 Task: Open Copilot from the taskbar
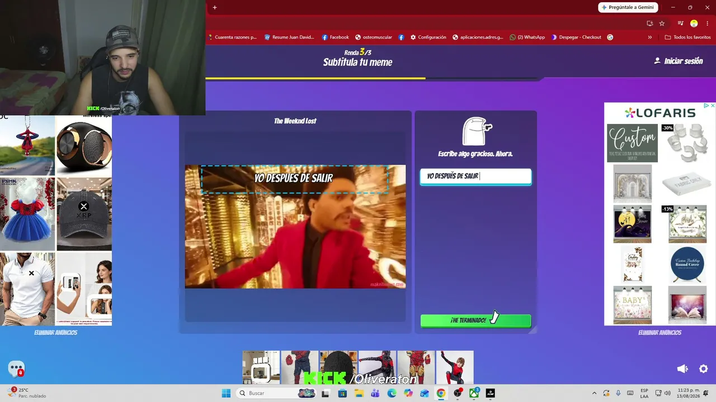point(408,393)
